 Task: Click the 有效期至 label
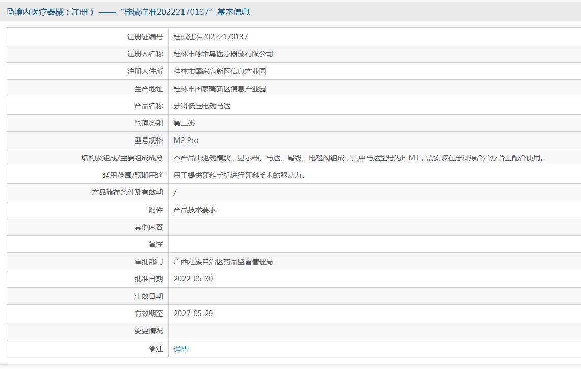[x=148, y=314]
